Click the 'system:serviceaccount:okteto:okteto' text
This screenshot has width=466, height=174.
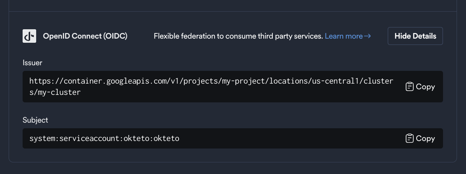point(104,138)
